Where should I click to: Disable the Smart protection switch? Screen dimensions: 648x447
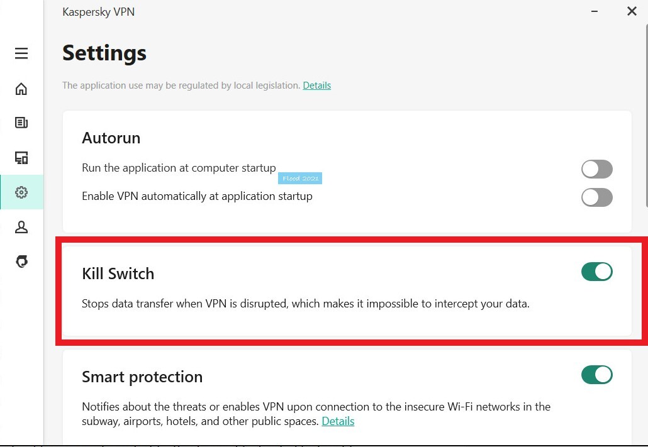(x=596, y=375)
